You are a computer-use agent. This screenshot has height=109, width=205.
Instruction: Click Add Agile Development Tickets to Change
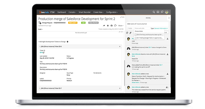pyautogui.click(x=52, y=42)
